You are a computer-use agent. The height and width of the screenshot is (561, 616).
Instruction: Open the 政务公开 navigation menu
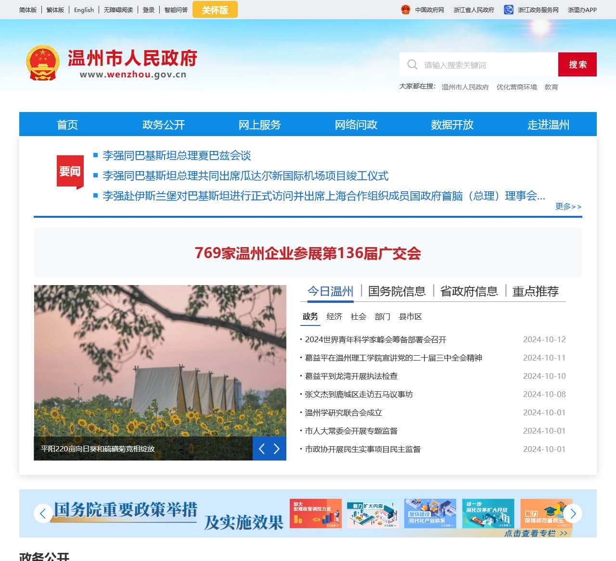[x=164, y=125]
